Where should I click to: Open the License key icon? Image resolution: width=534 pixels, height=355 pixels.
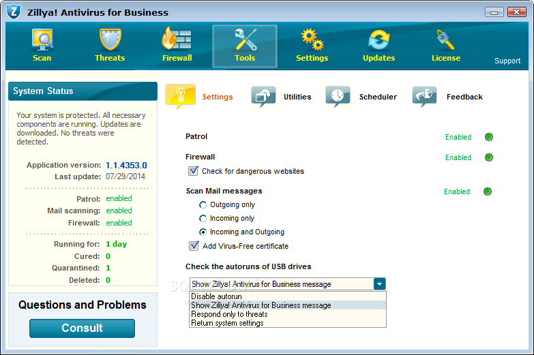[445, 40]
